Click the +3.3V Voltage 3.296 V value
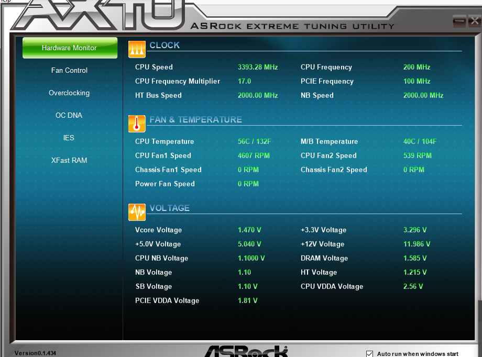 [415, 230]
